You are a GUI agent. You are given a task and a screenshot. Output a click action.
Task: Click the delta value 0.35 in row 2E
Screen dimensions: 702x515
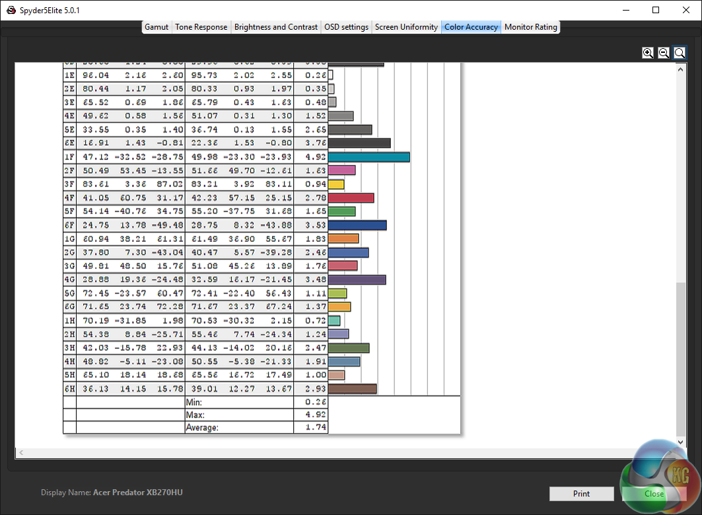click(316, 88)
